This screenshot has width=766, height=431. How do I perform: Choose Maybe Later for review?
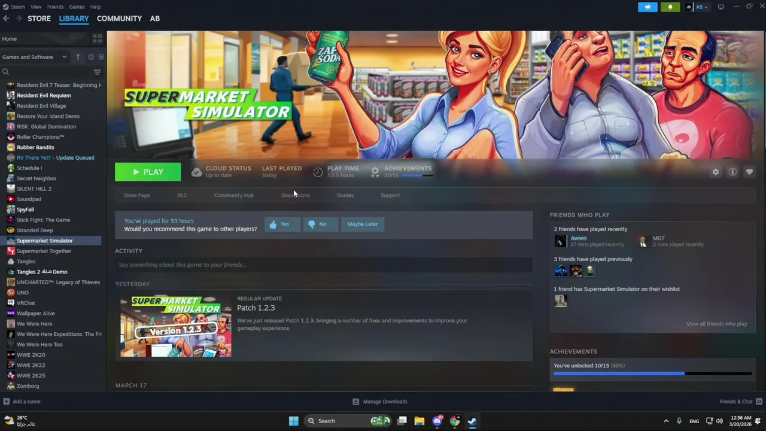(x=362, y=224)
